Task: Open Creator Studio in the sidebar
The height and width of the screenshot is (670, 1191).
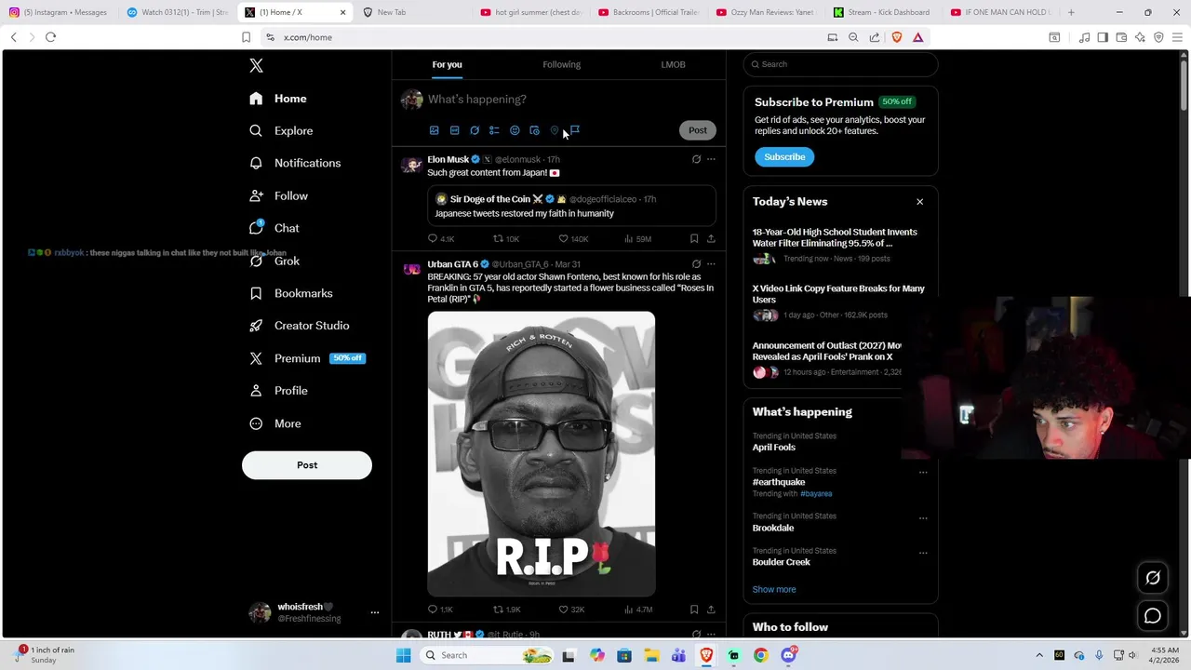Action: [x=300, y=326]
